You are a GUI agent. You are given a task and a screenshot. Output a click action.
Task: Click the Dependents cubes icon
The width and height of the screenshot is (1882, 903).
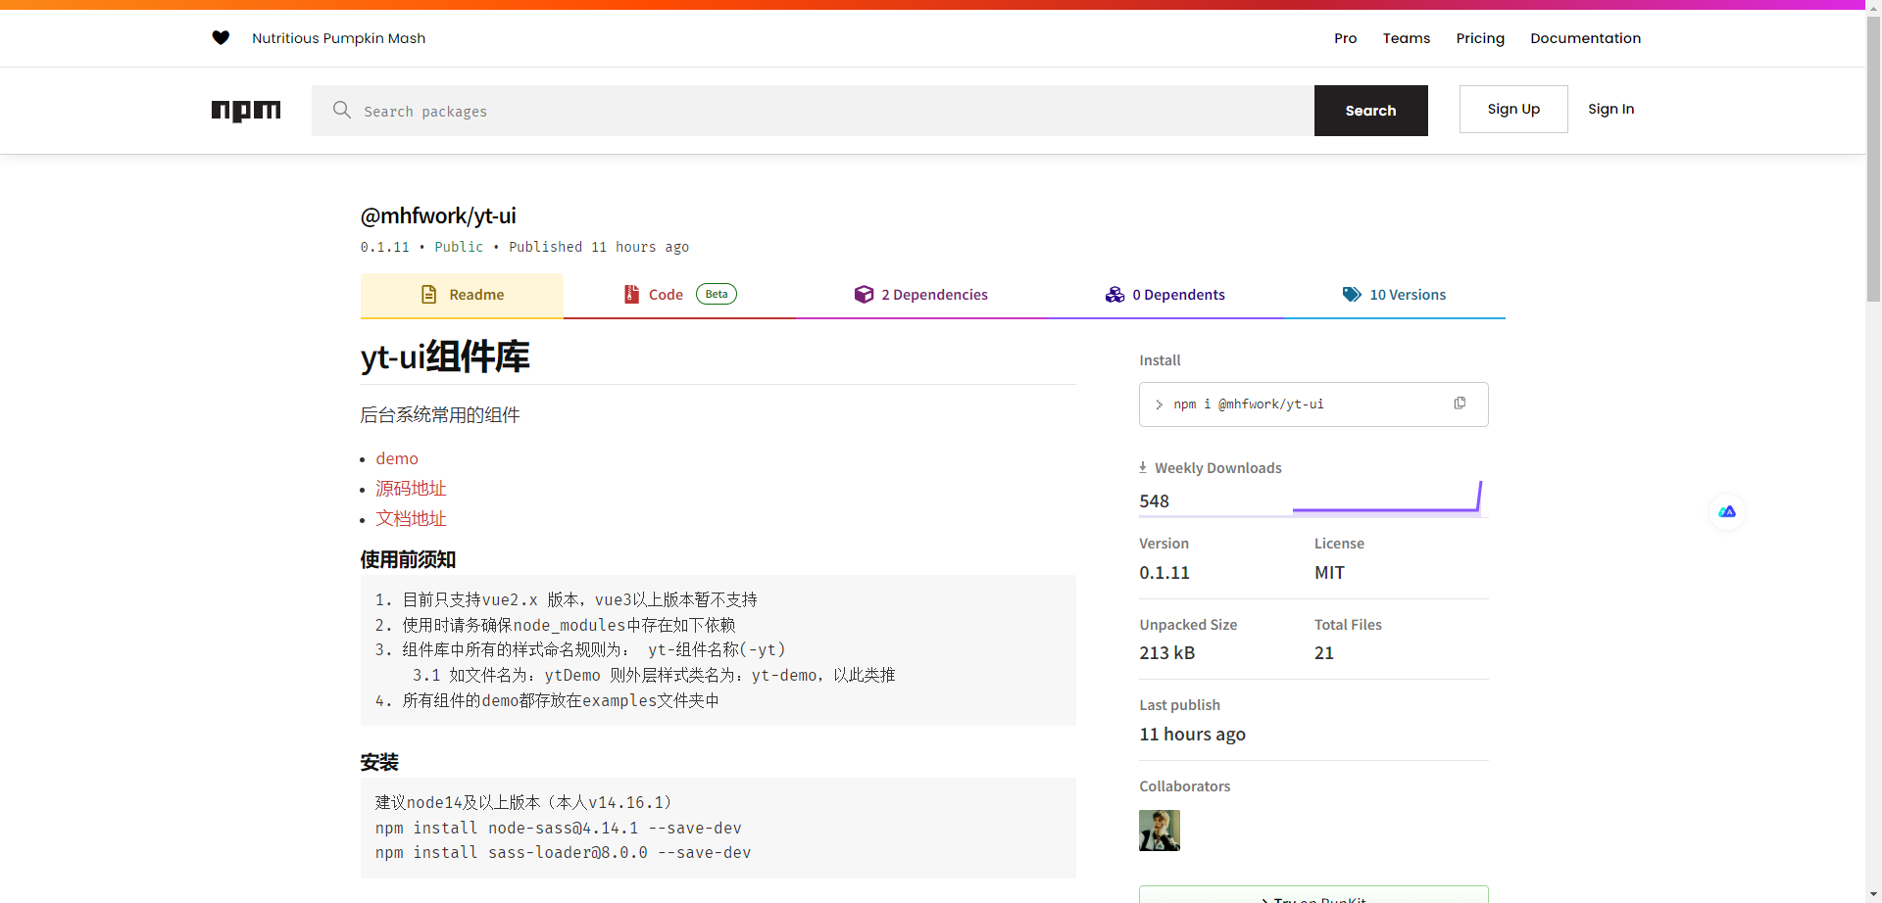point(1114,295)
